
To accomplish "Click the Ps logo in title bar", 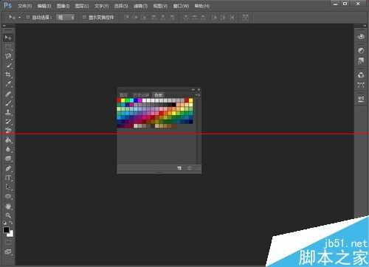I will [x=8, y=5].
